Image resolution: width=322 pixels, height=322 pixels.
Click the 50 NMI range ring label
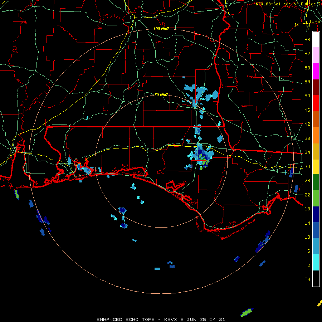tap(161, 95)
